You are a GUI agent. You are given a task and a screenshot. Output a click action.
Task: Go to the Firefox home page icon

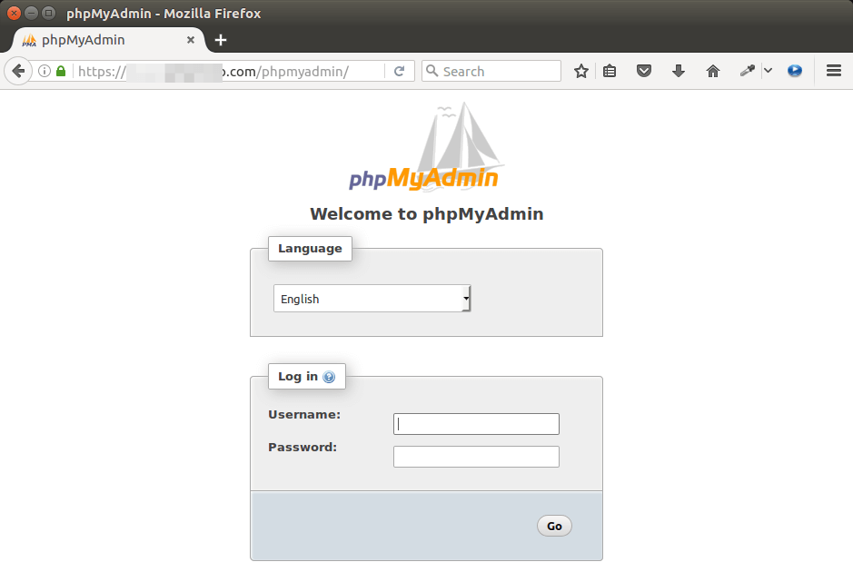click(x=713, y=70)
